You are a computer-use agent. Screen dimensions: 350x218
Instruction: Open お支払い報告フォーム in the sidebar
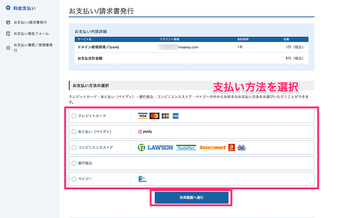[x=31, y=34]
